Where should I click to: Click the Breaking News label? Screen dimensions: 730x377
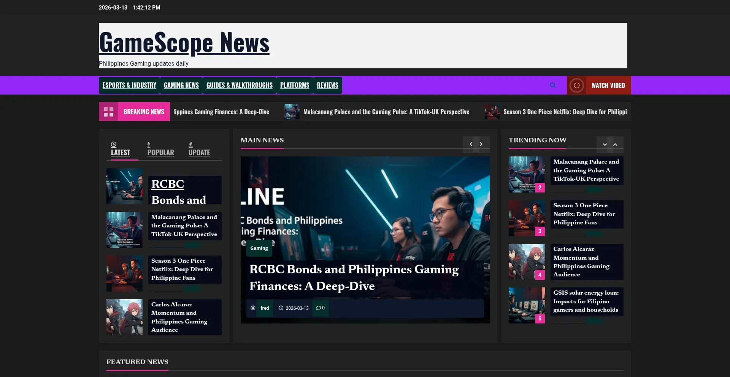pos(144,112)
